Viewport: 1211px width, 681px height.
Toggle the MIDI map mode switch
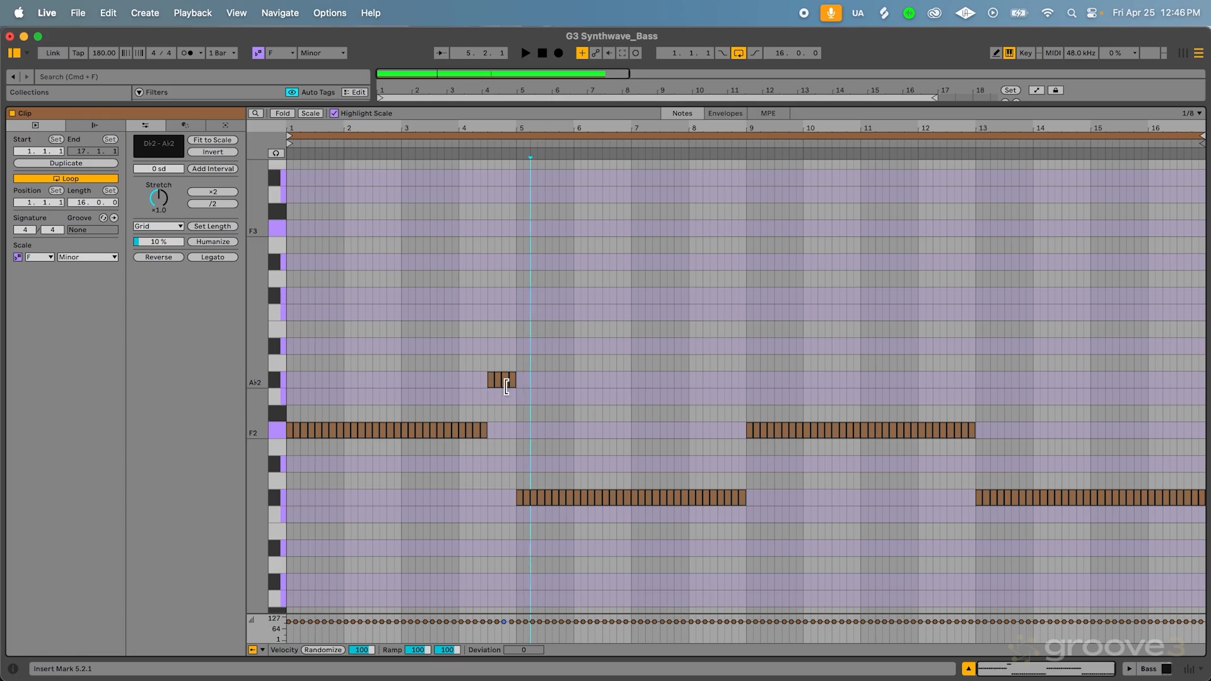point(1053,53)
